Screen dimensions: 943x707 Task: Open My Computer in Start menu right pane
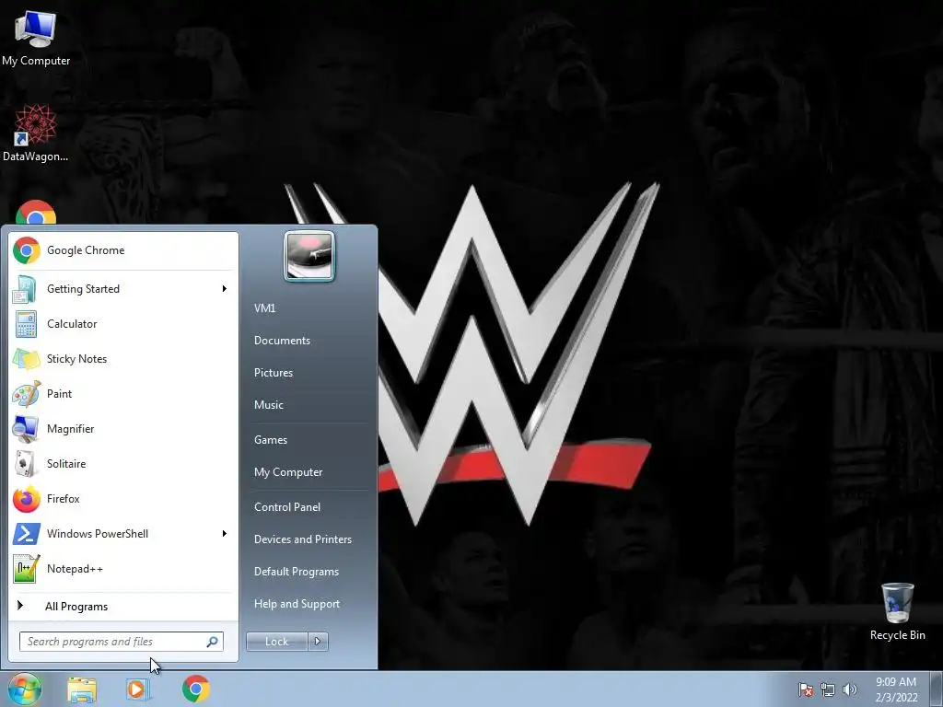point(288,472)
